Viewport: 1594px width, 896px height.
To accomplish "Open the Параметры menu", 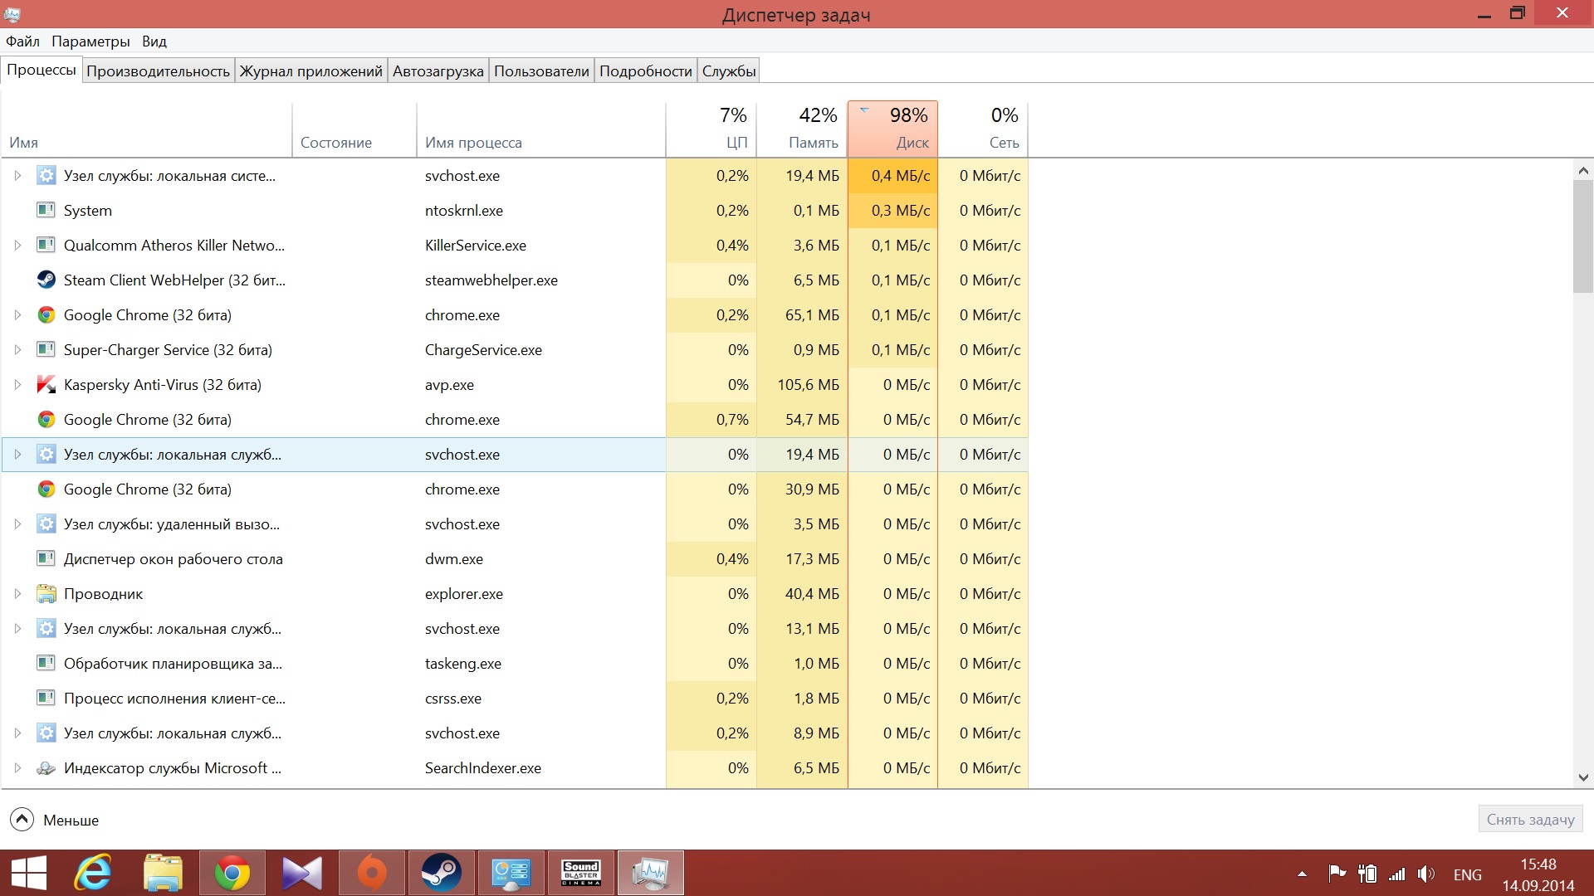I will pos(90,41).
